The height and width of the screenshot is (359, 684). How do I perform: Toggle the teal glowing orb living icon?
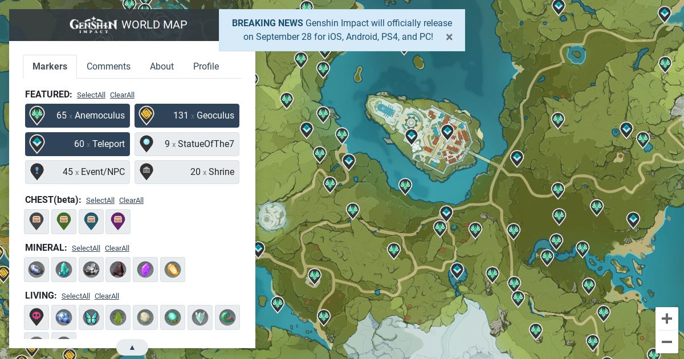173,317
